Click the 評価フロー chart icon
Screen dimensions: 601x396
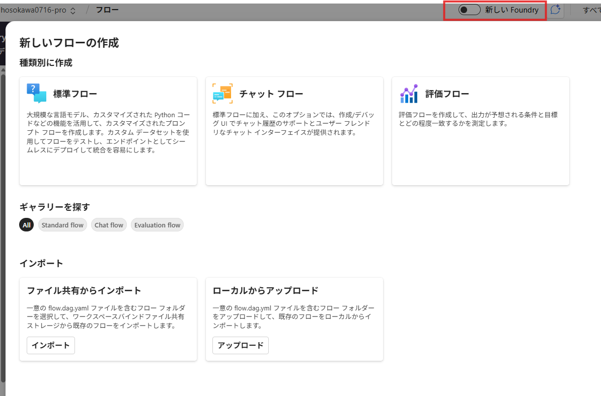409,94
